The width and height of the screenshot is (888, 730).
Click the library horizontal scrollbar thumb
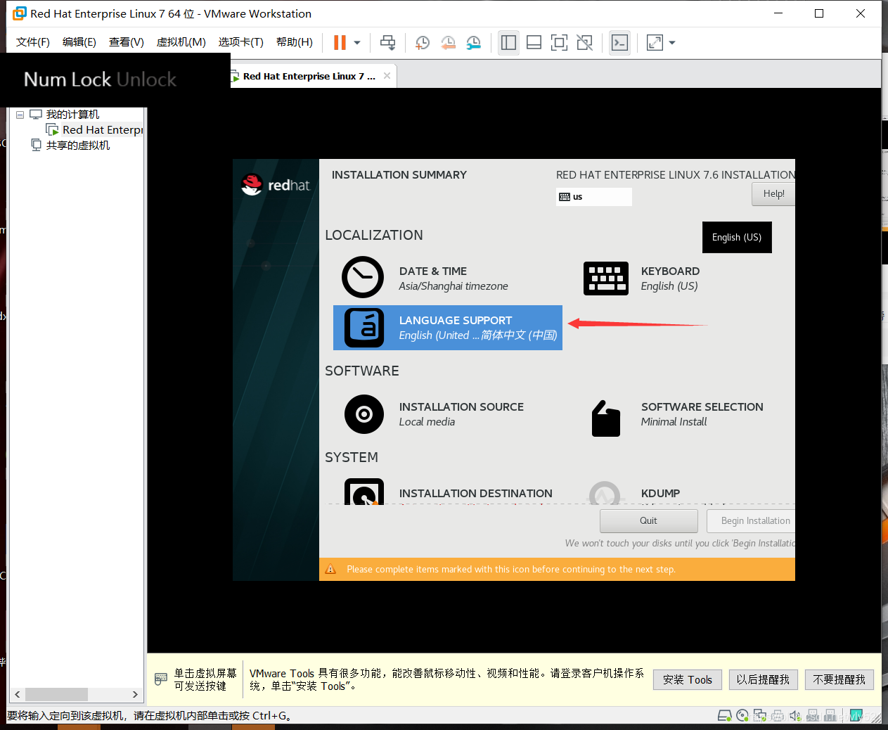57,695
